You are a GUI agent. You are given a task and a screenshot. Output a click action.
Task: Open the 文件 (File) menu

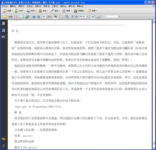[x=4, y=6]
